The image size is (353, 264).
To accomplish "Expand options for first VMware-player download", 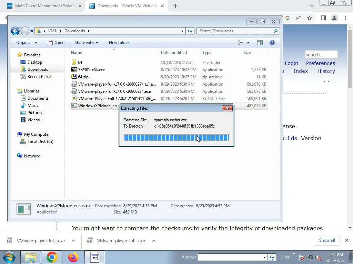I will pos(73,241).
